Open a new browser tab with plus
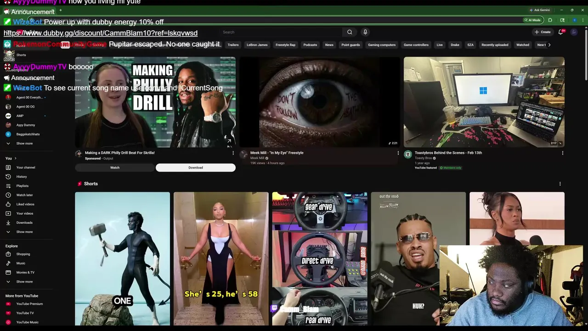This screenshot has height=331, width=588. click(x=60, y=10)
